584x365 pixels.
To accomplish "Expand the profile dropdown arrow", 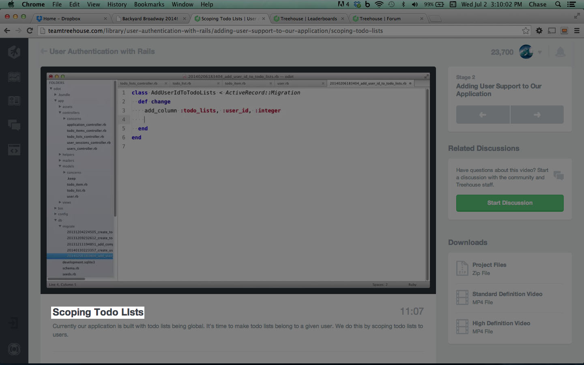I will 539,52.
